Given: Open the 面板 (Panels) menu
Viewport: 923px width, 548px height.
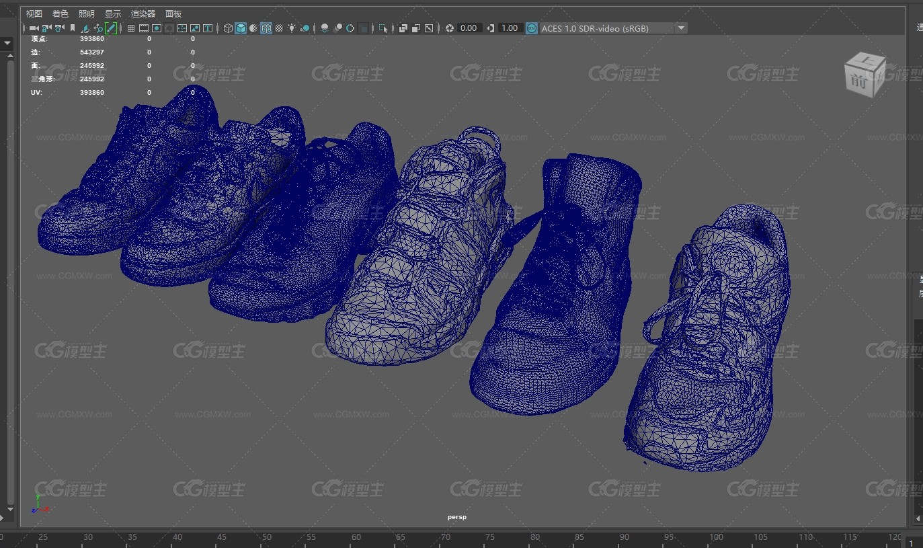Looking at the screenshot, I should (x=173, y=13).
